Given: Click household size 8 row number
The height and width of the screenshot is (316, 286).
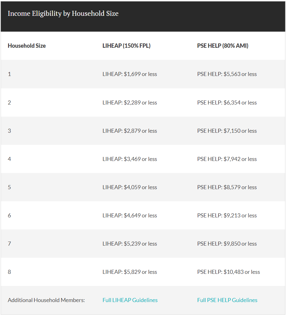Looking at the screenshot, I should pyautogui.click(x=9, y=272).
